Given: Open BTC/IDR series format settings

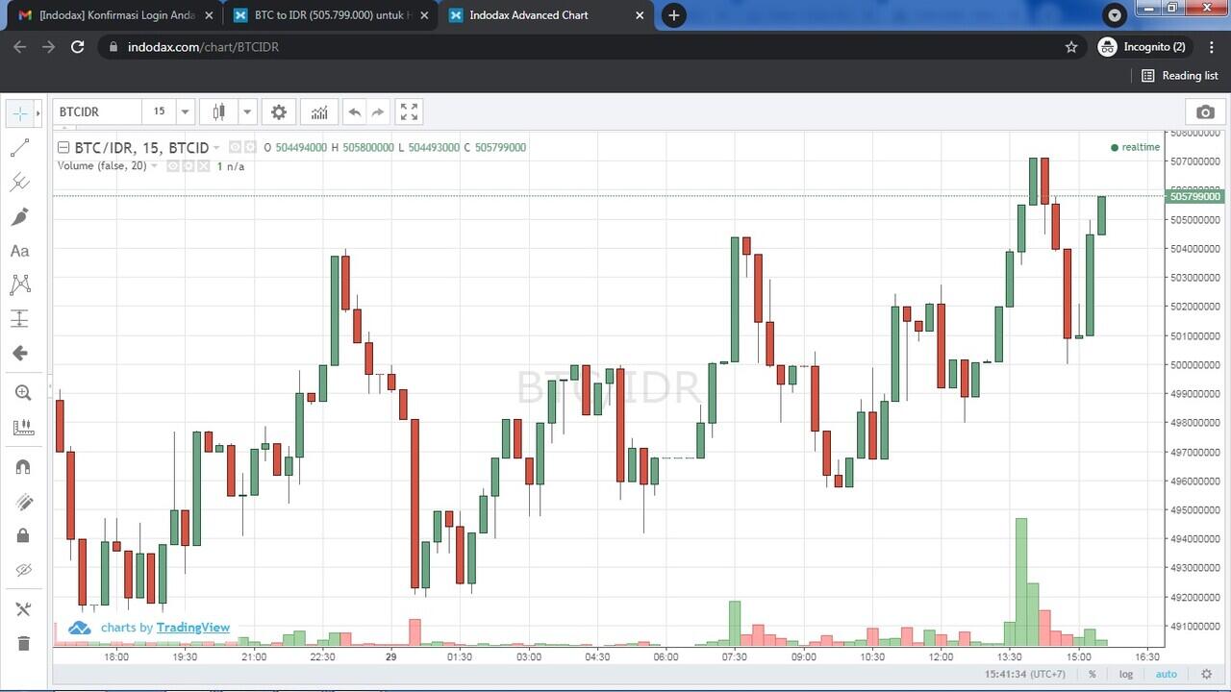Looking at the screenshot, I should (251, 148).
